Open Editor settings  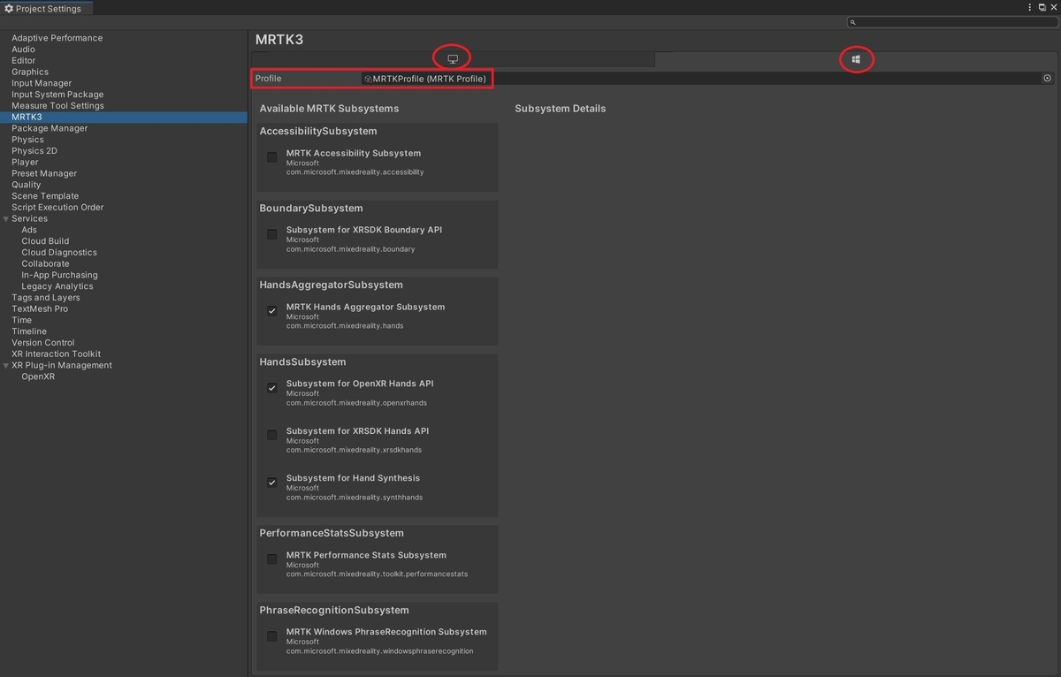[x=24, y=61]
